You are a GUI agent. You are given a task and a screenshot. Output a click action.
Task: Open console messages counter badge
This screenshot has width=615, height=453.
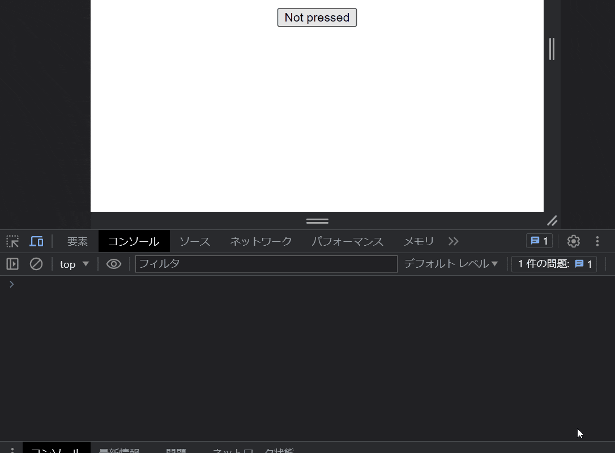point(539,241)
